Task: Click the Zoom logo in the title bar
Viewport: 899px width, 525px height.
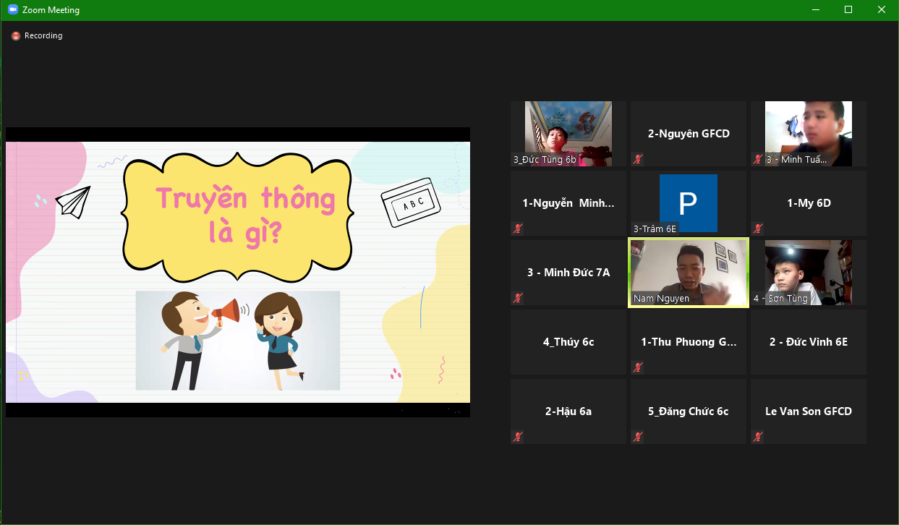Action: 12,10
